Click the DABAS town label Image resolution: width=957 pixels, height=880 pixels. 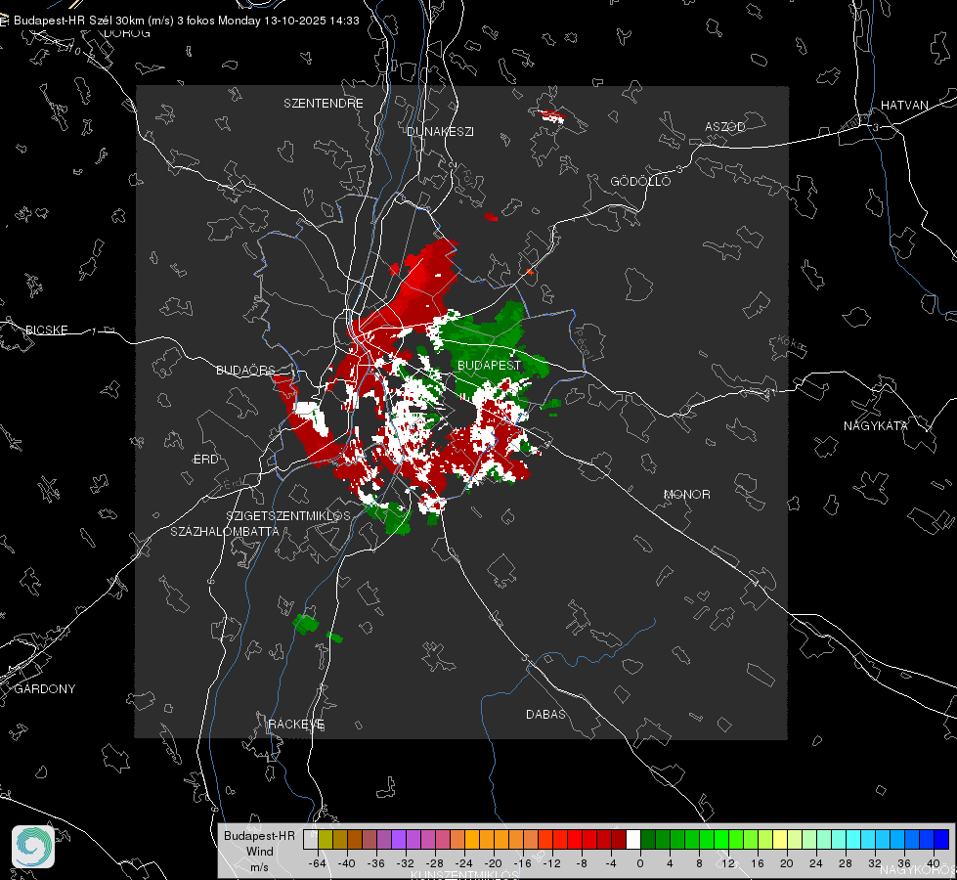click(x=545, y=715)
